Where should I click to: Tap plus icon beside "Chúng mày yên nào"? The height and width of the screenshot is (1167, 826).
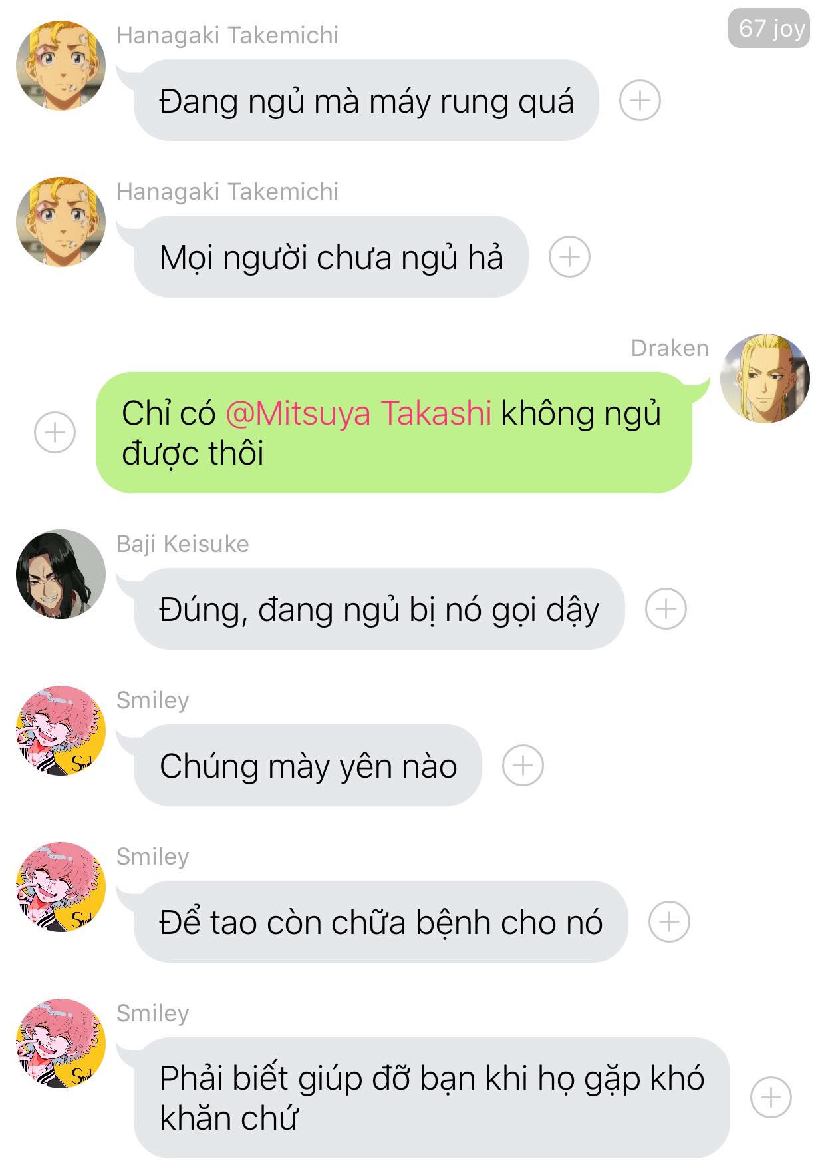pyautogui.click(x=523, y=766)
